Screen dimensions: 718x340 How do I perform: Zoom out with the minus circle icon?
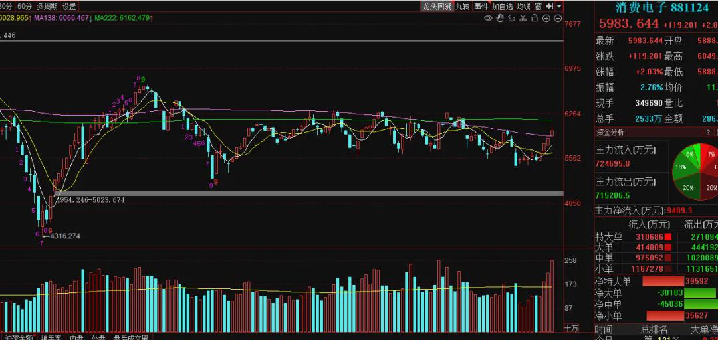[x=558, y=19]
